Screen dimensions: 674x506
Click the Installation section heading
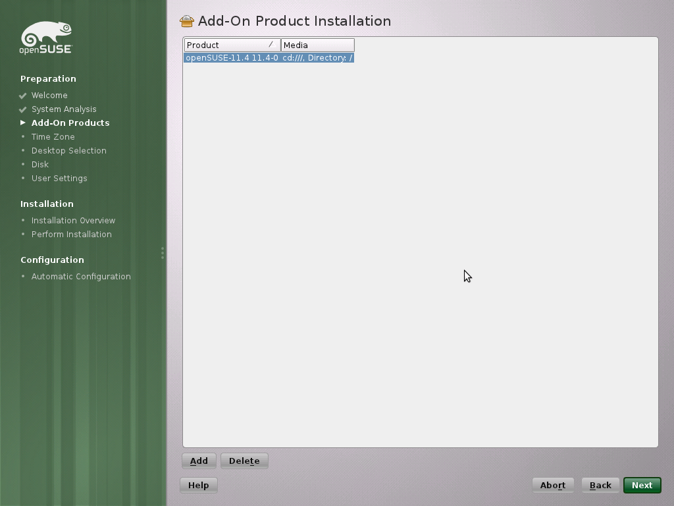(x=47, y=204)
